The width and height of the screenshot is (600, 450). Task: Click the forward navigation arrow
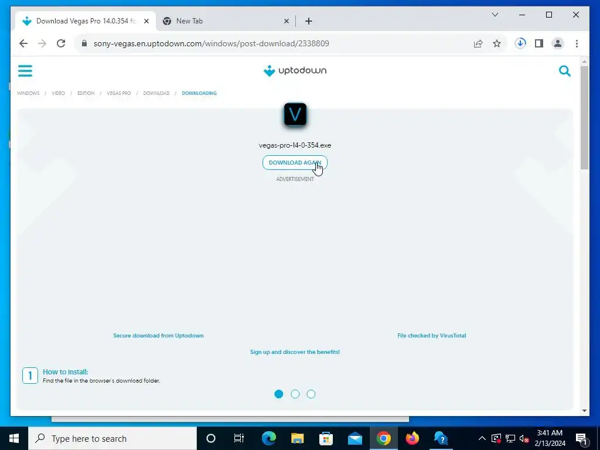point(42,43)
